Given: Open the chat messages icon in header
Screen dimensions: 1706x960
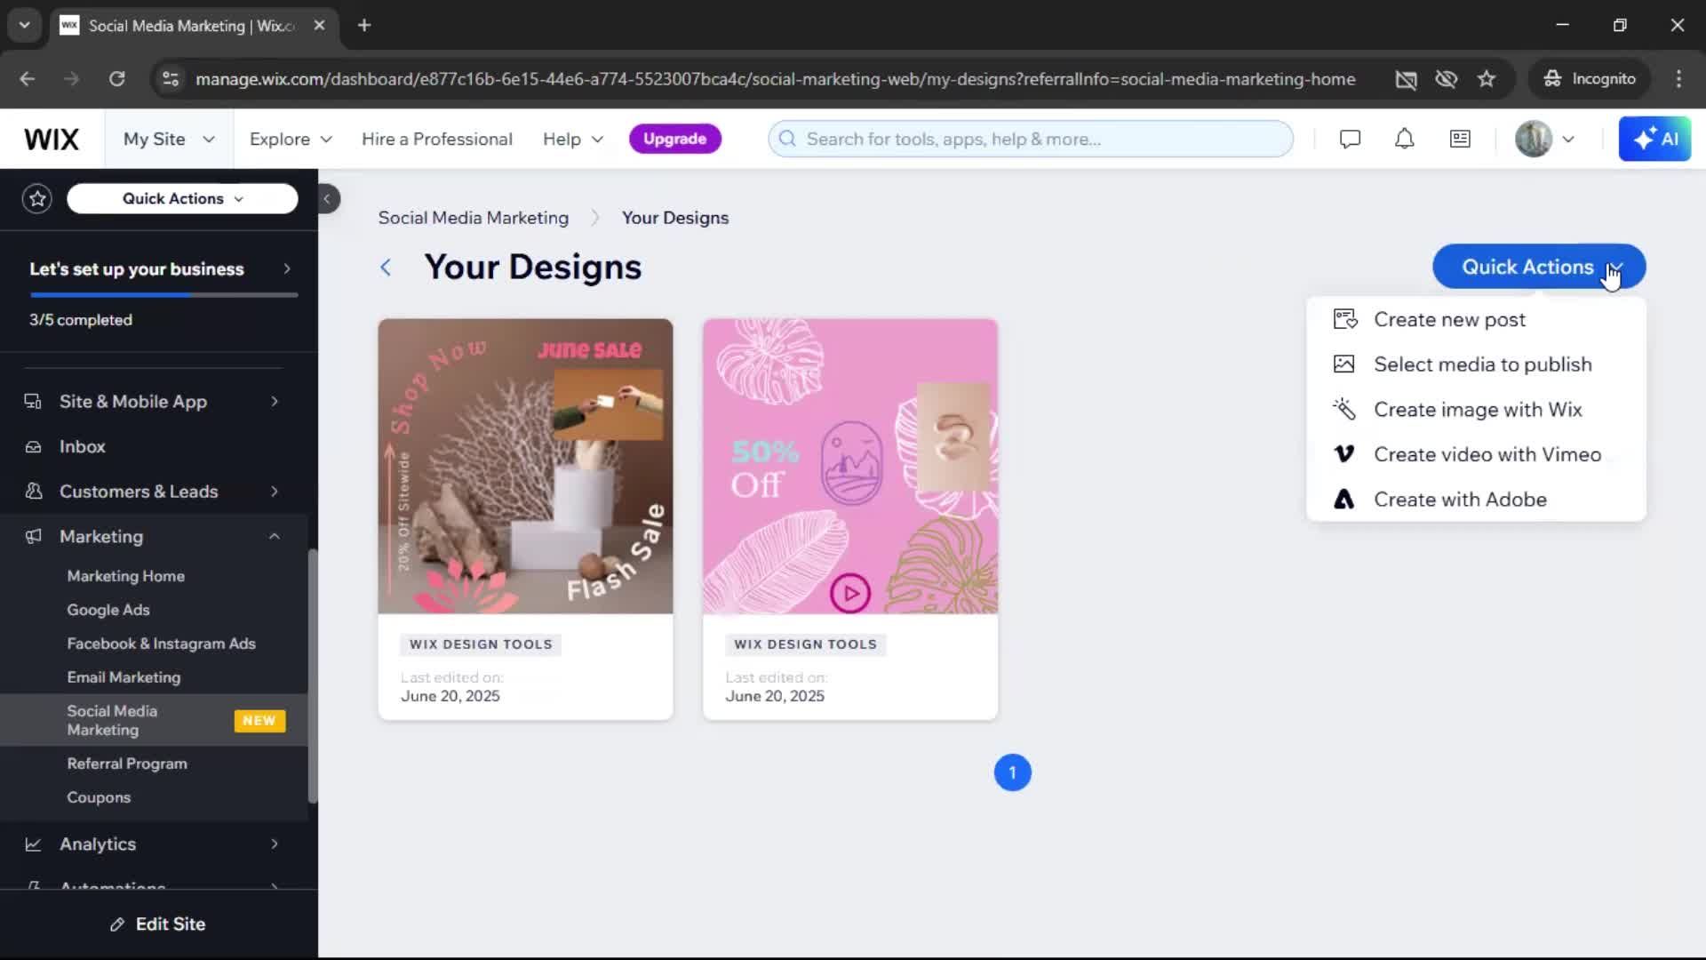Looking at the screenshot, I should (x=1350, y=140).
